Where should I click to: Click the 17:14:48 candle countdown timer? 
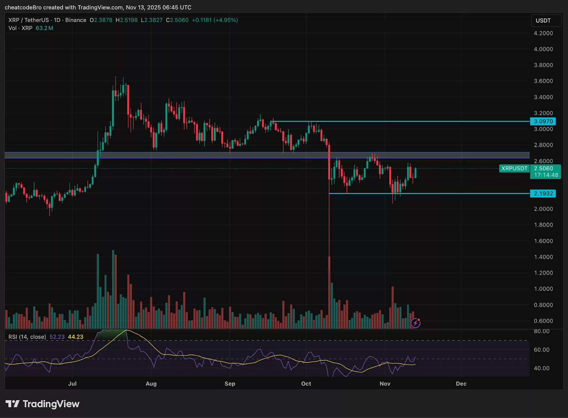pos(546,174)
